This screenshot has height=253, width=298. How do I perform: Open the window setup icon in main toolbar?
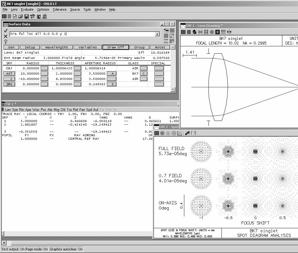[x=4, y=17]
